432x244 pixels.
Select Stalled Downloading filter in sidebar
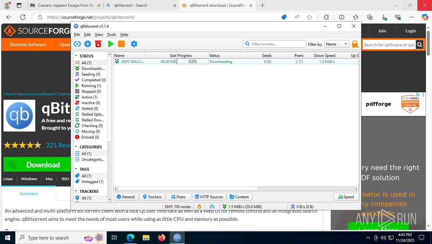tap(90, 120)
